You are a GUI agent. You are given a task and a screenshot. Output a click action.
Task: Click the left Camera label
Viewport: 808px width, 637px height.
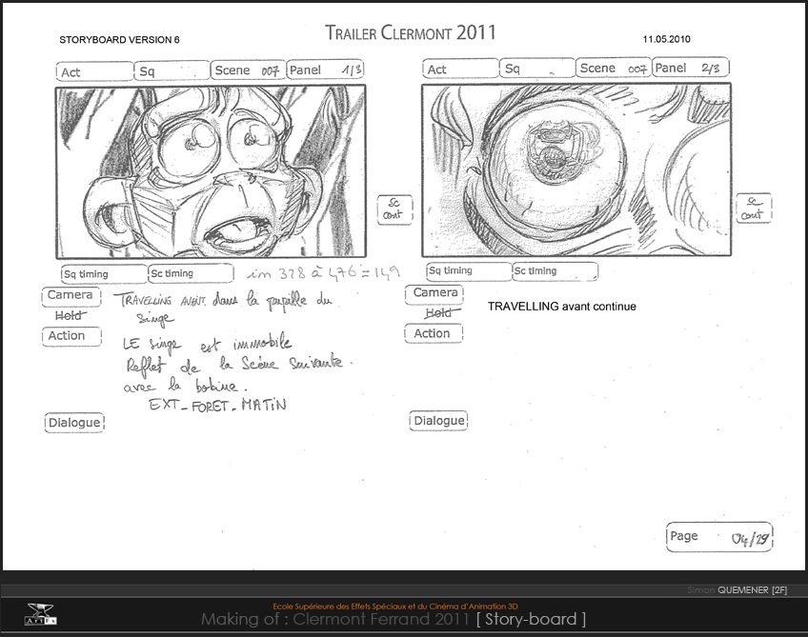pyautogui.click(x=71, y=295)
